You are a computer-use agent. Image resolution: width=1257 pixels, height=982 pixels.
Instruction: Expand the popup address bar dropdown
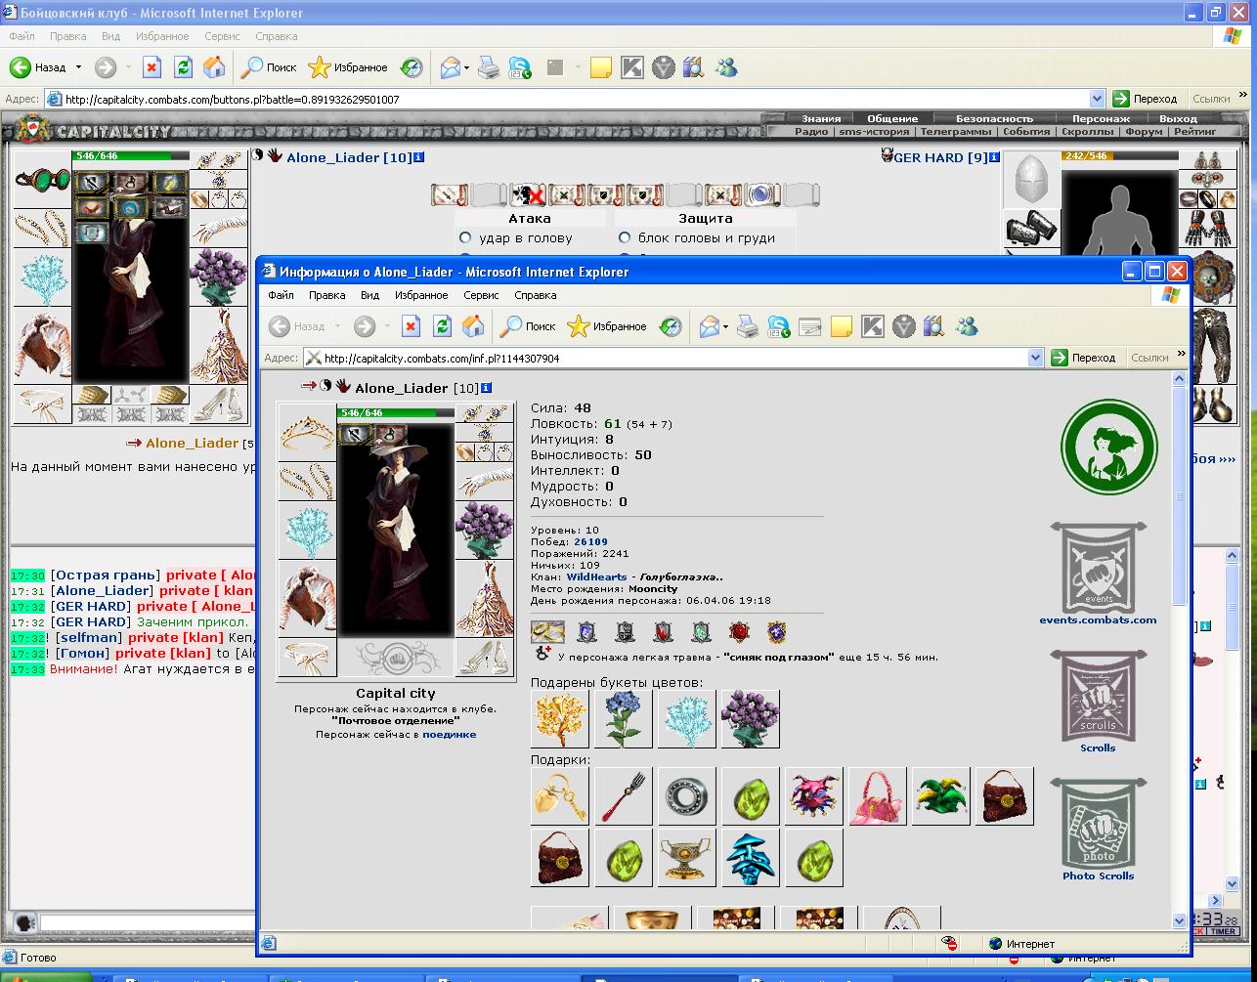pyautogui.click(x=1036, y=358)
